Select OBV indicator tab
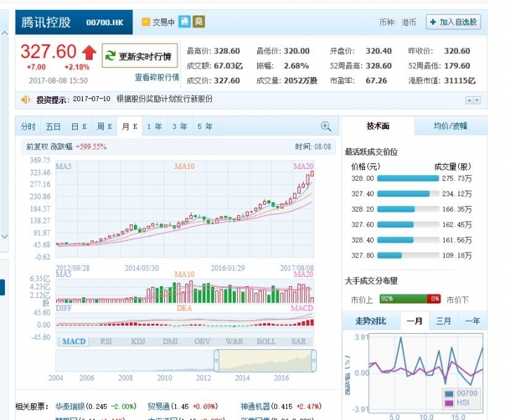This screenshot has width=505, height=420. tap(202, 341)
